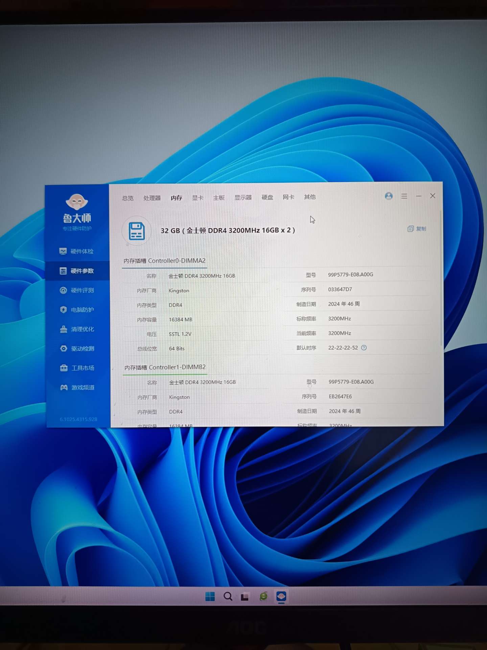Click the 复制 copy button

tap(417, 229)
